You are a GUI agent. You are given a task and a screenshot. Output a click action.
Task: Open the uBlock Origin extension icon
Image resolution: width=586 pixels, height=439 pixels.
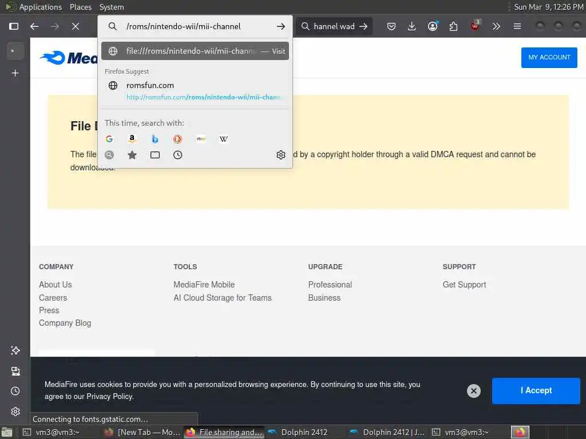[x=474, y=26]
